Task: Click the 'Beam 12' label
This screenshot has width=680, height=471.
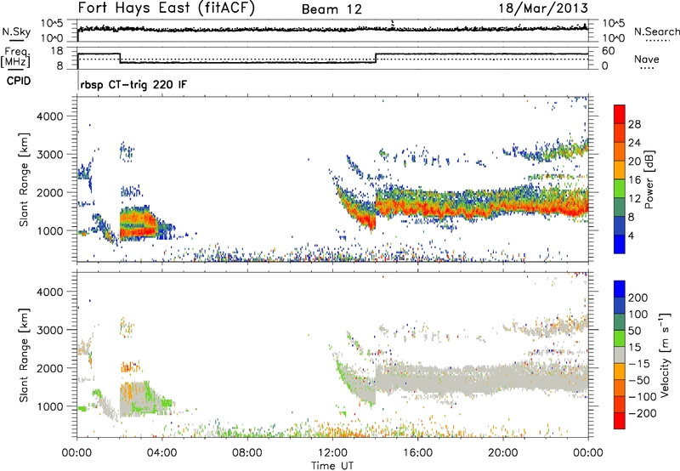Action: click(331, 9)
